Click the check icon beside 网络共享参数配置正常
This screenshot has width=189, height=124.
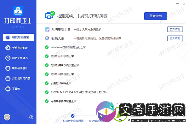47,101
